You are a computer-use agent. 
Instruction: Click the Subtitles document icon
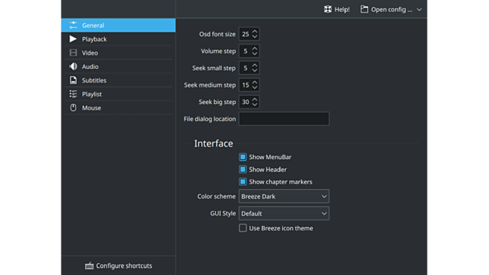point(73,80)
